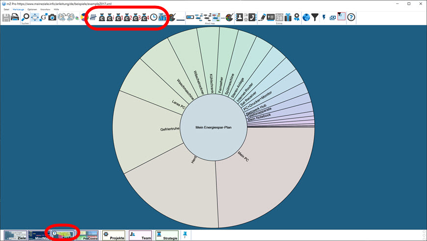Open the Datei menu
427x241 pixels.
tap(6, 9)
